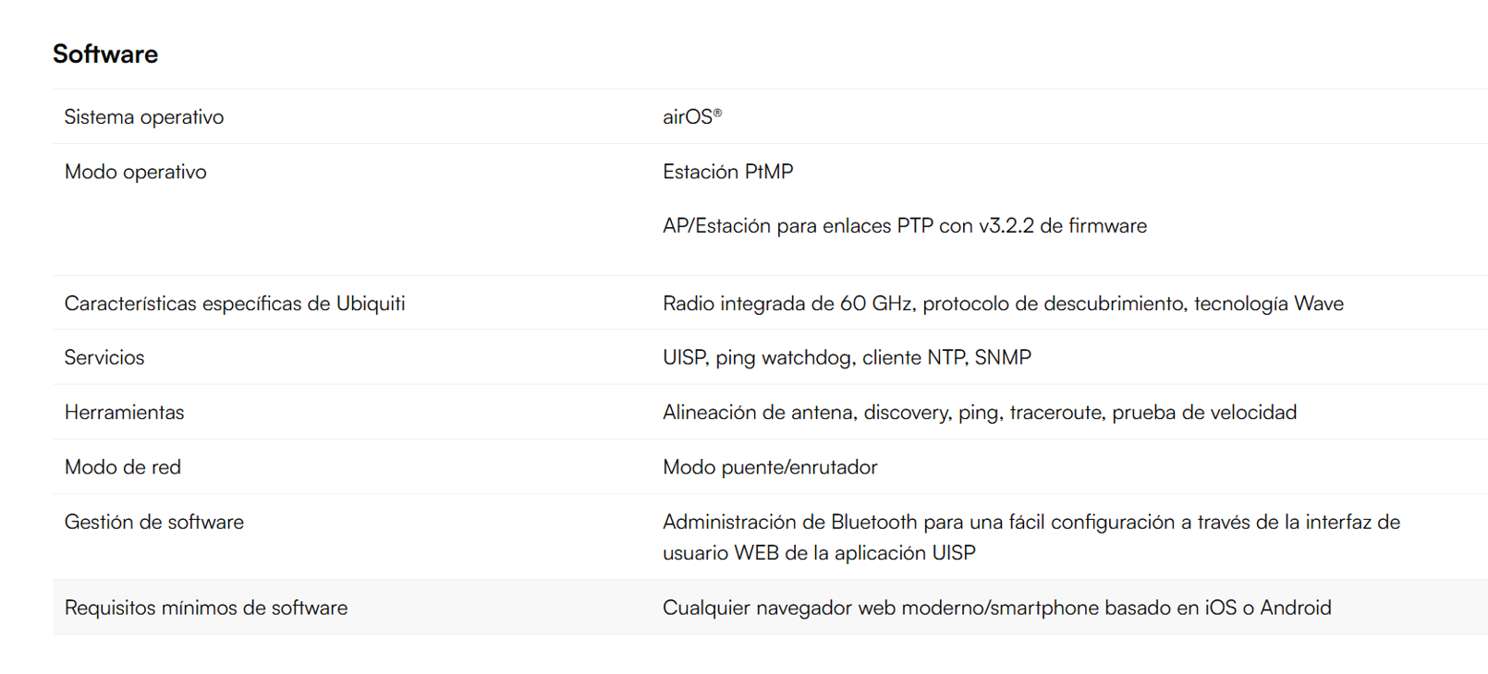Select the Modo operativo row label
Screen dimensions: 1488x674
coord(136,172)
